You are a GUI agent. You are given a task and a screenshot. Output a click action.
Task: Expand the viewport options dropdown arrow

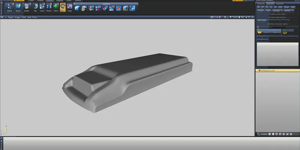tap(5, 17)
